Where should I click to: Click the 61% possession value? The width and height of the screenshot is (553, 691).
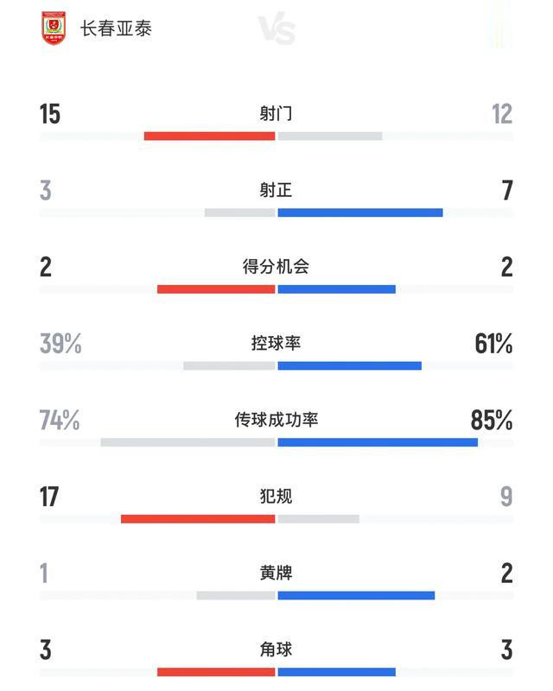point(493,344)
